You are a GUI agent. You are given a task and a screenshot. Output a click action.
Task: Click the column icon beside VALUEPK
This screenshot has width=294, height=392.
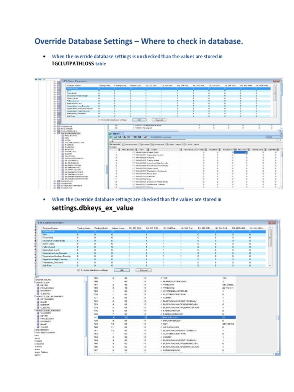click(38, 313)
